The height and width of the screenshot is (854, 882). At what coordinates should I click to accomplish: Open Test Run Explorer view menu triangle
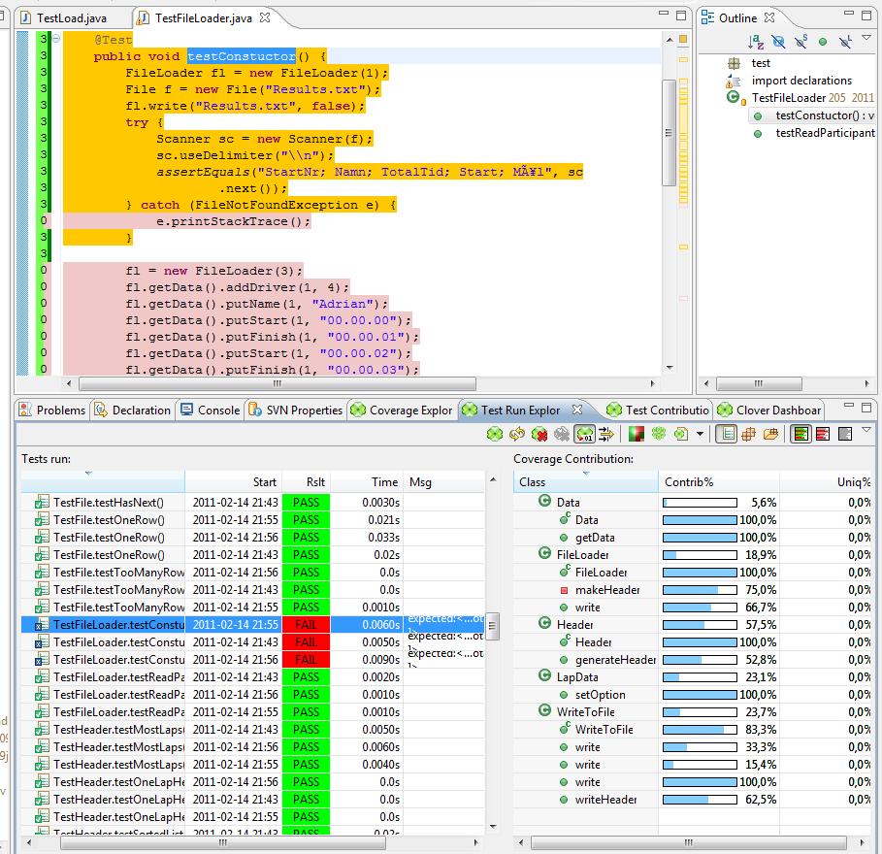(866, 430)
